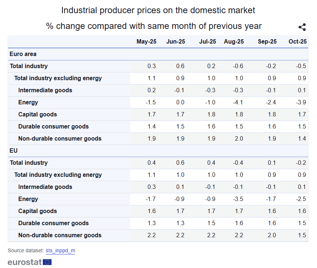Select the Euro area section heading

point(23,54)
